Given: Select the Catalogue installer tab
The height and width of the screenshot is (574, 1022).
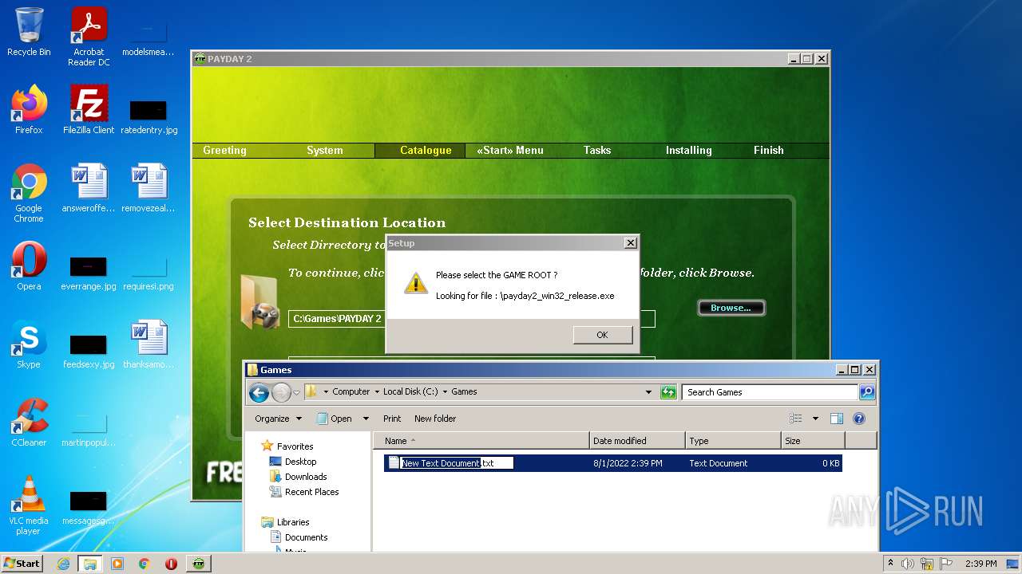Looking at the screenshot, I should [426, 150].
